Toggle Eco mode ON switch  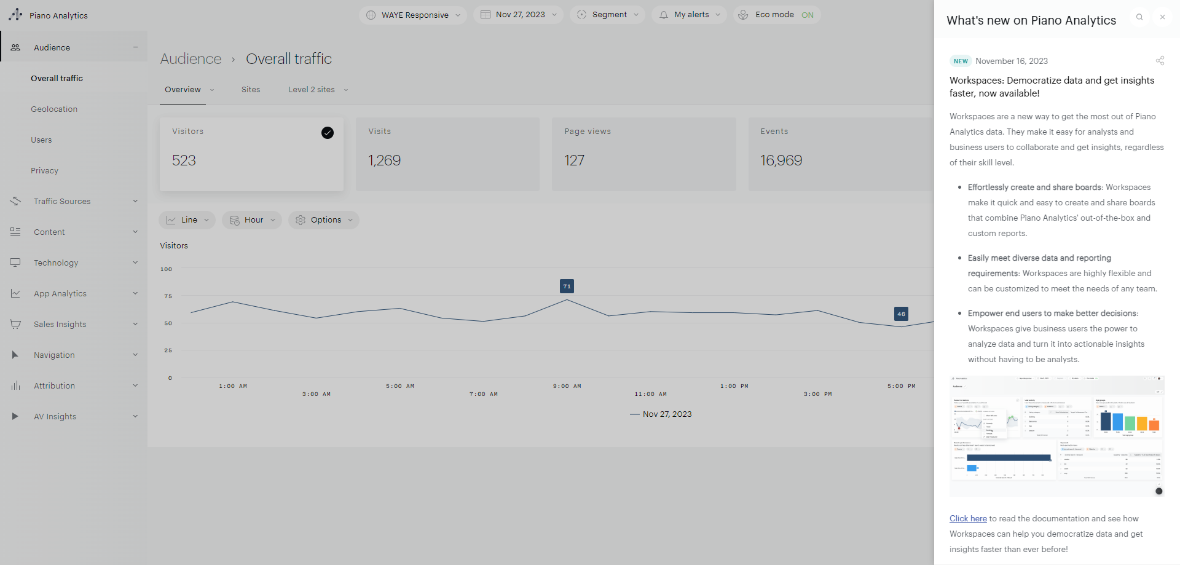(807, 15)
